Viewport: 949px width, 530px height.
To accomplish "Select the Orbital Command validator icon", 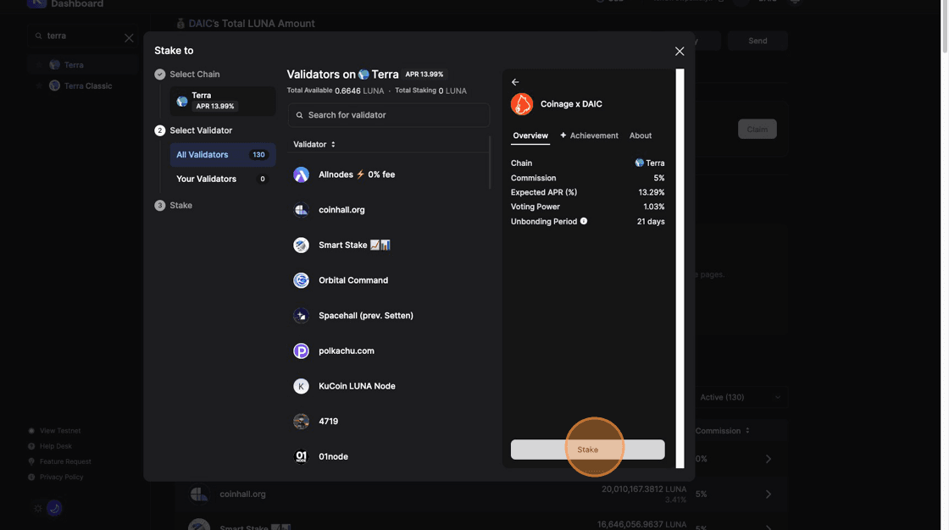I will 301,280.
